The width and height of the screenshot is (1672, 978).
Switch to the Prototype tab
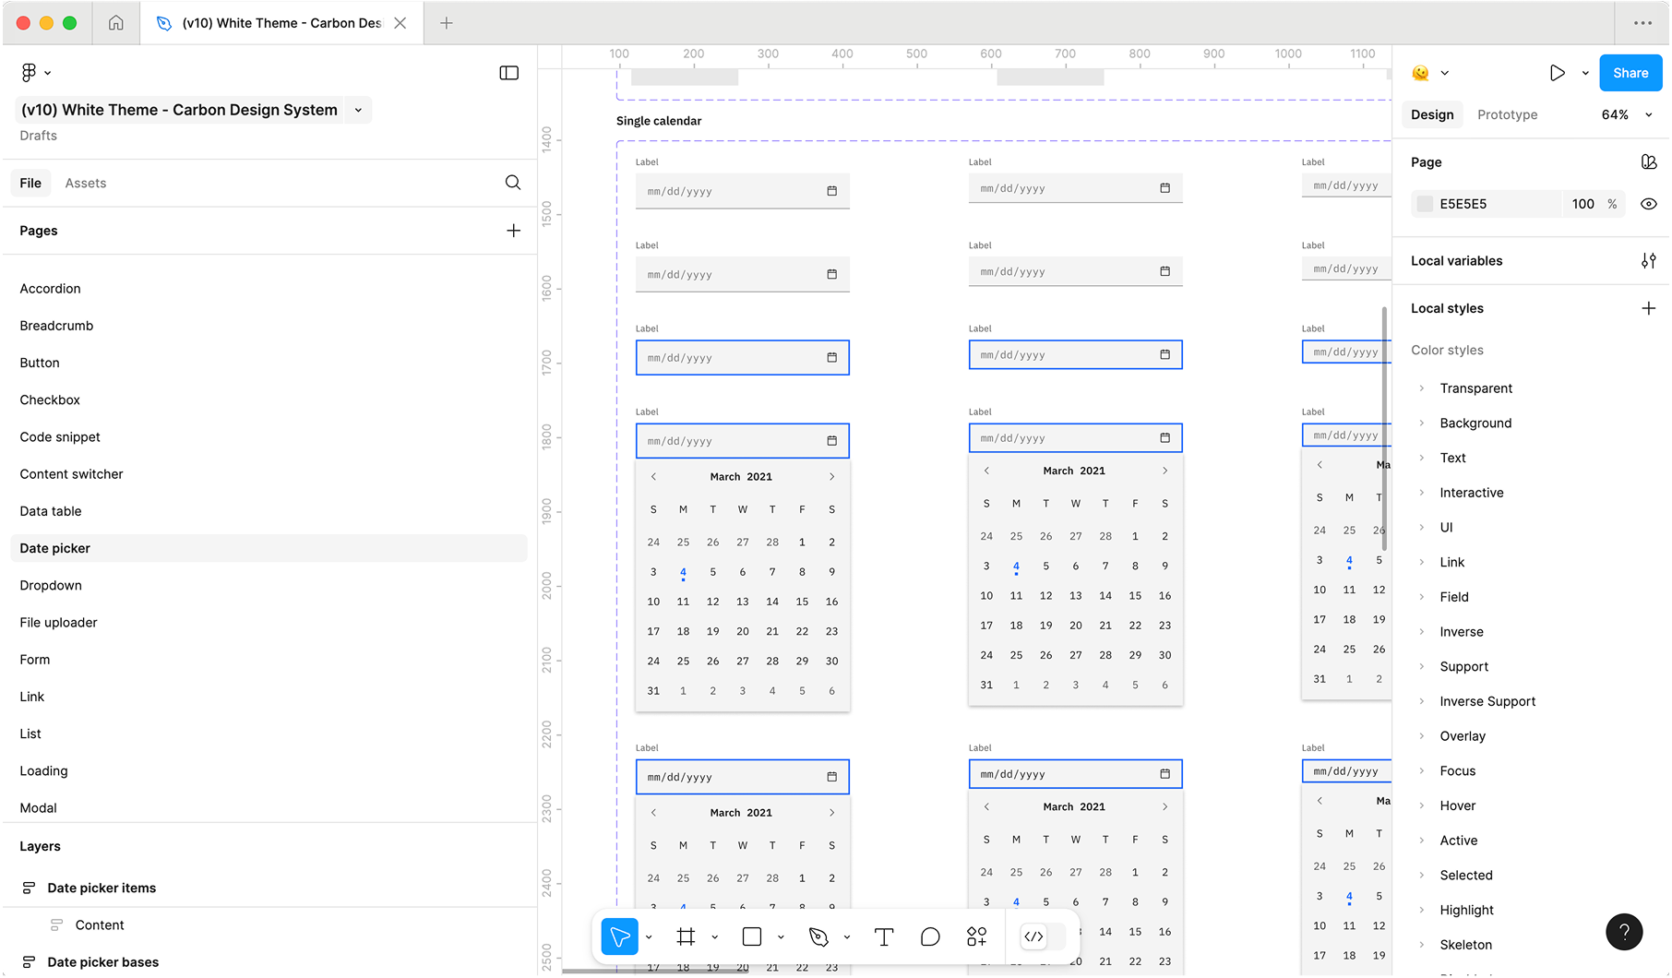point(1507,114)
